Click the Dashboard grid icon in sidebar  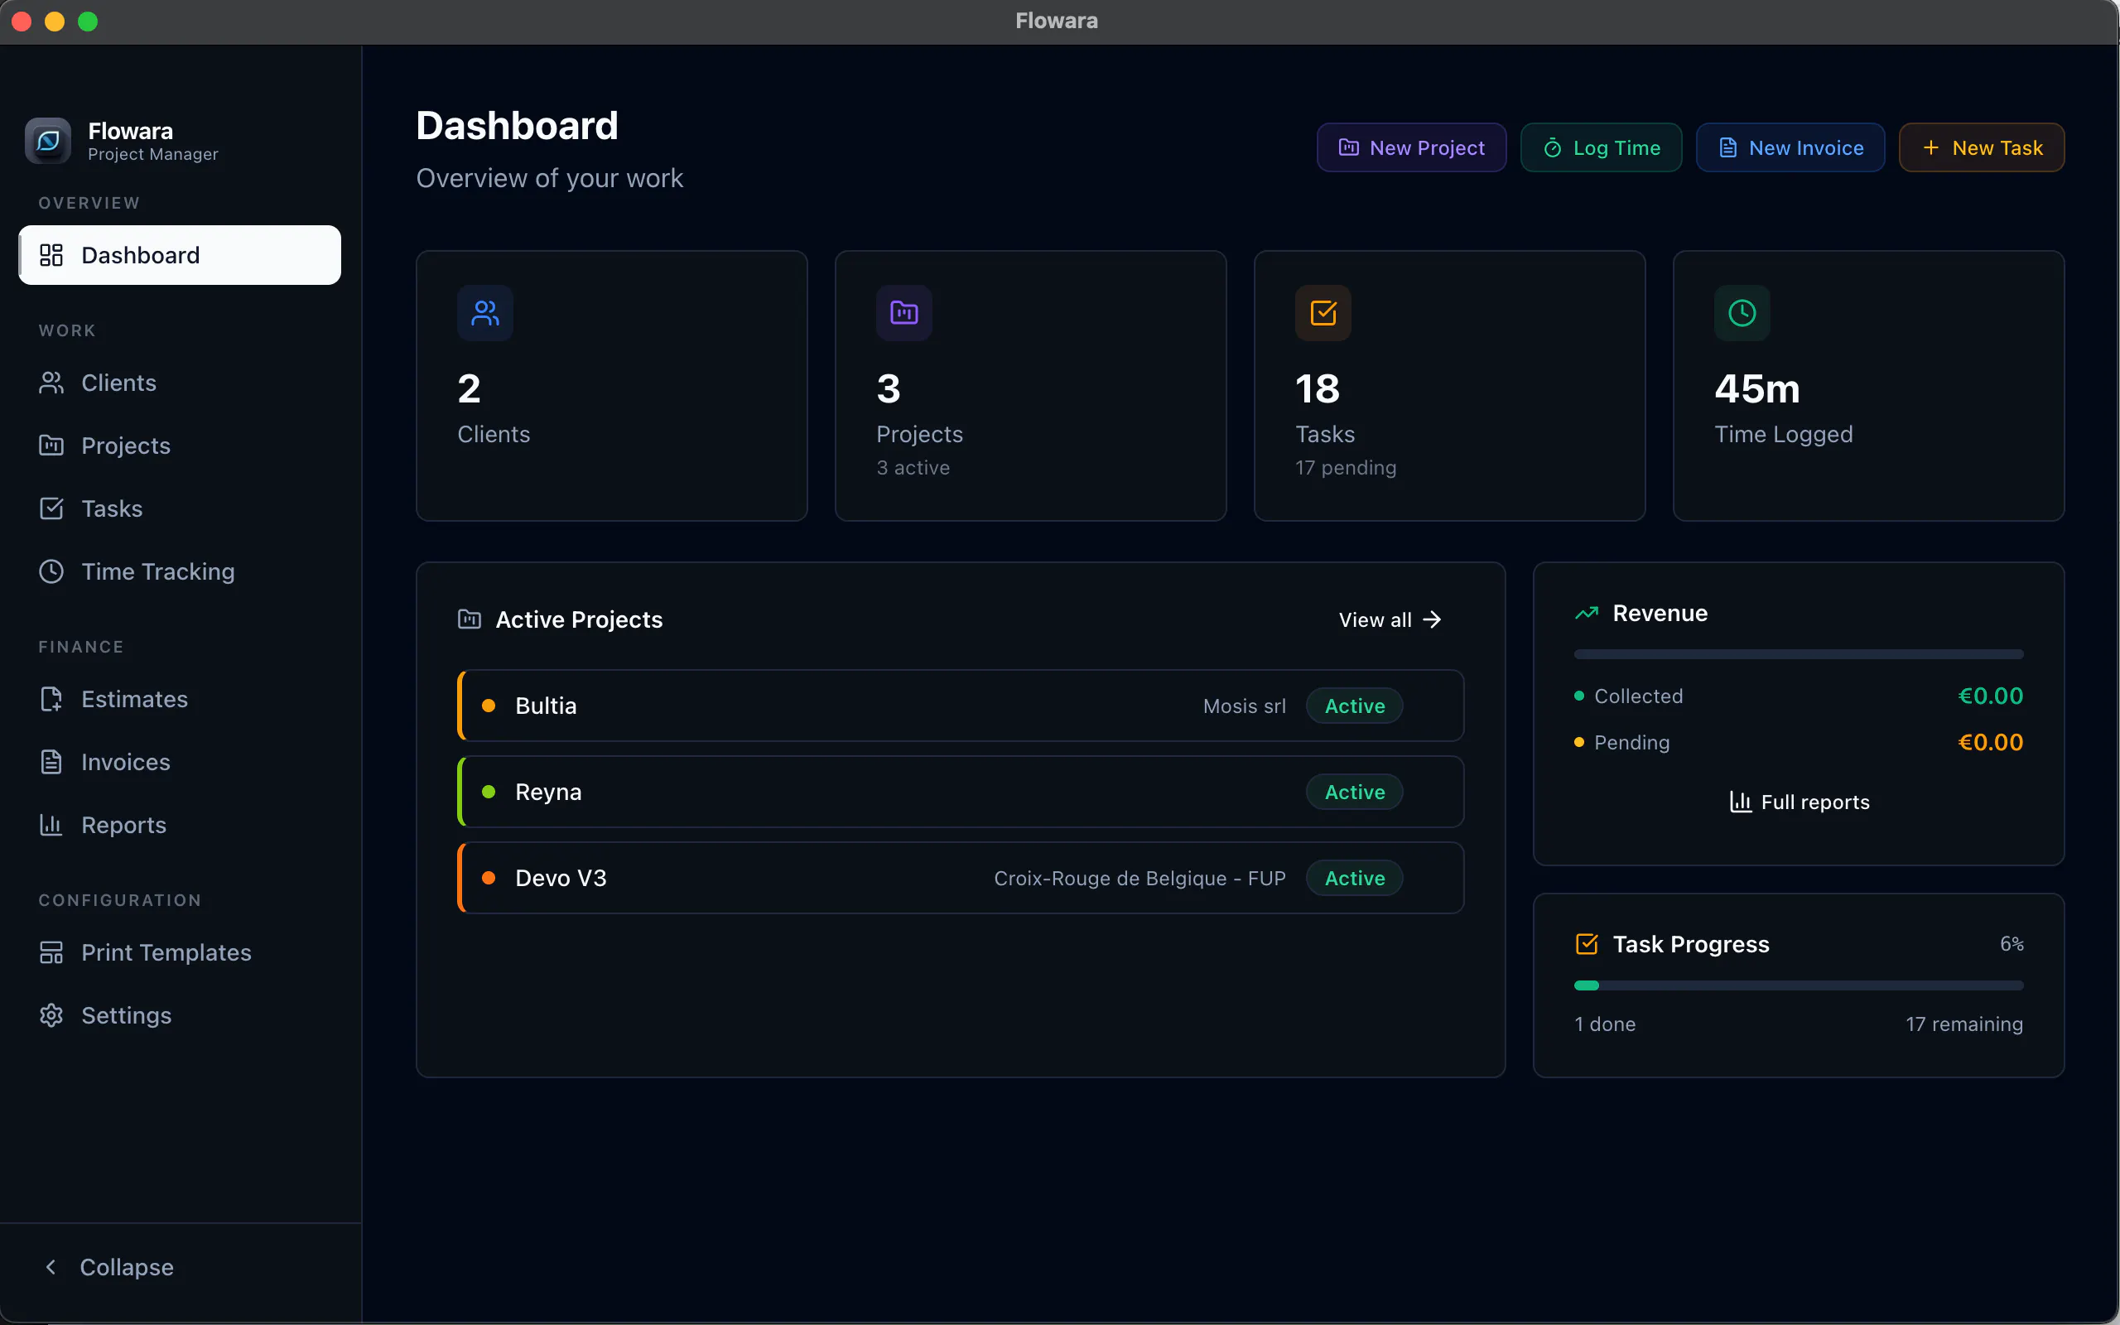pos(51,255)
